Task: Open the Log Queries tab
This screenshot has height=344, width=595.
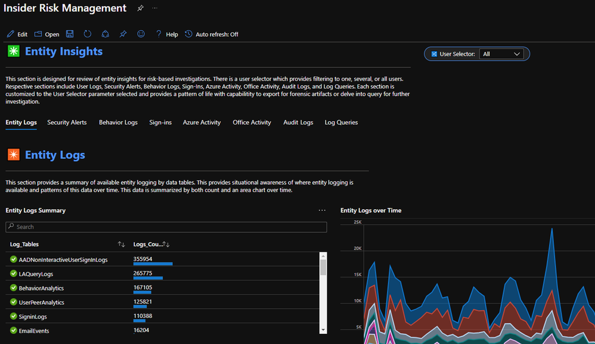Action: pos(341,123)
